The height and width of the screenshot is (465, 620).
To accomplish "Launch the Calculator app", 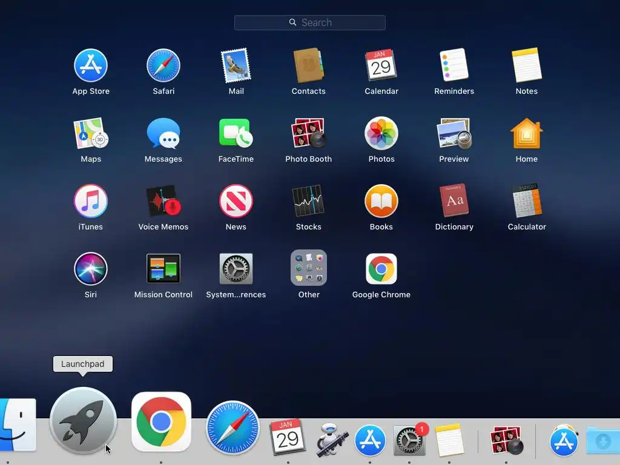I will click(x=527, y=201).
